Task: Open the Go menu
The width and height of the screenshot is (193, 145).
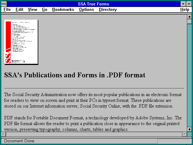Action: tap(45, 10)
